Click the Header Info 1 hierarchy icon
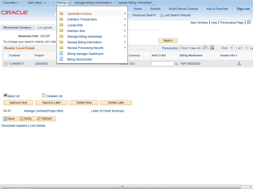Screen dimensions: 253x189 tap(239, 64)
